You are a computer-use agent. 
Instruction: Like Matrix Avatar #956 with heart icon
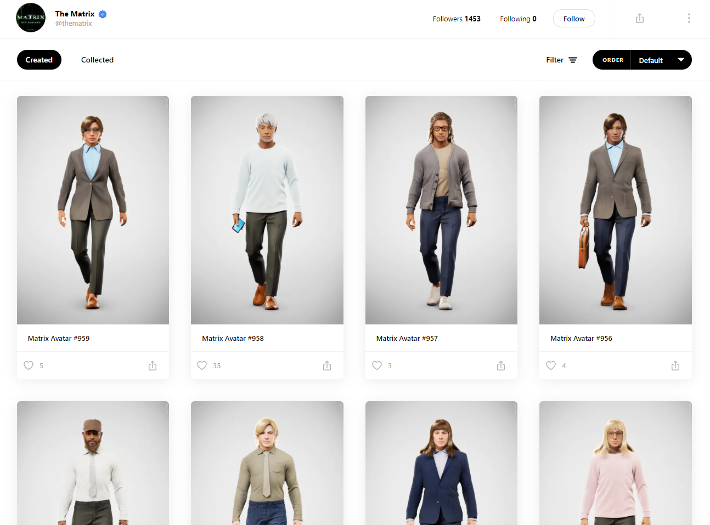tap(551, 366)
